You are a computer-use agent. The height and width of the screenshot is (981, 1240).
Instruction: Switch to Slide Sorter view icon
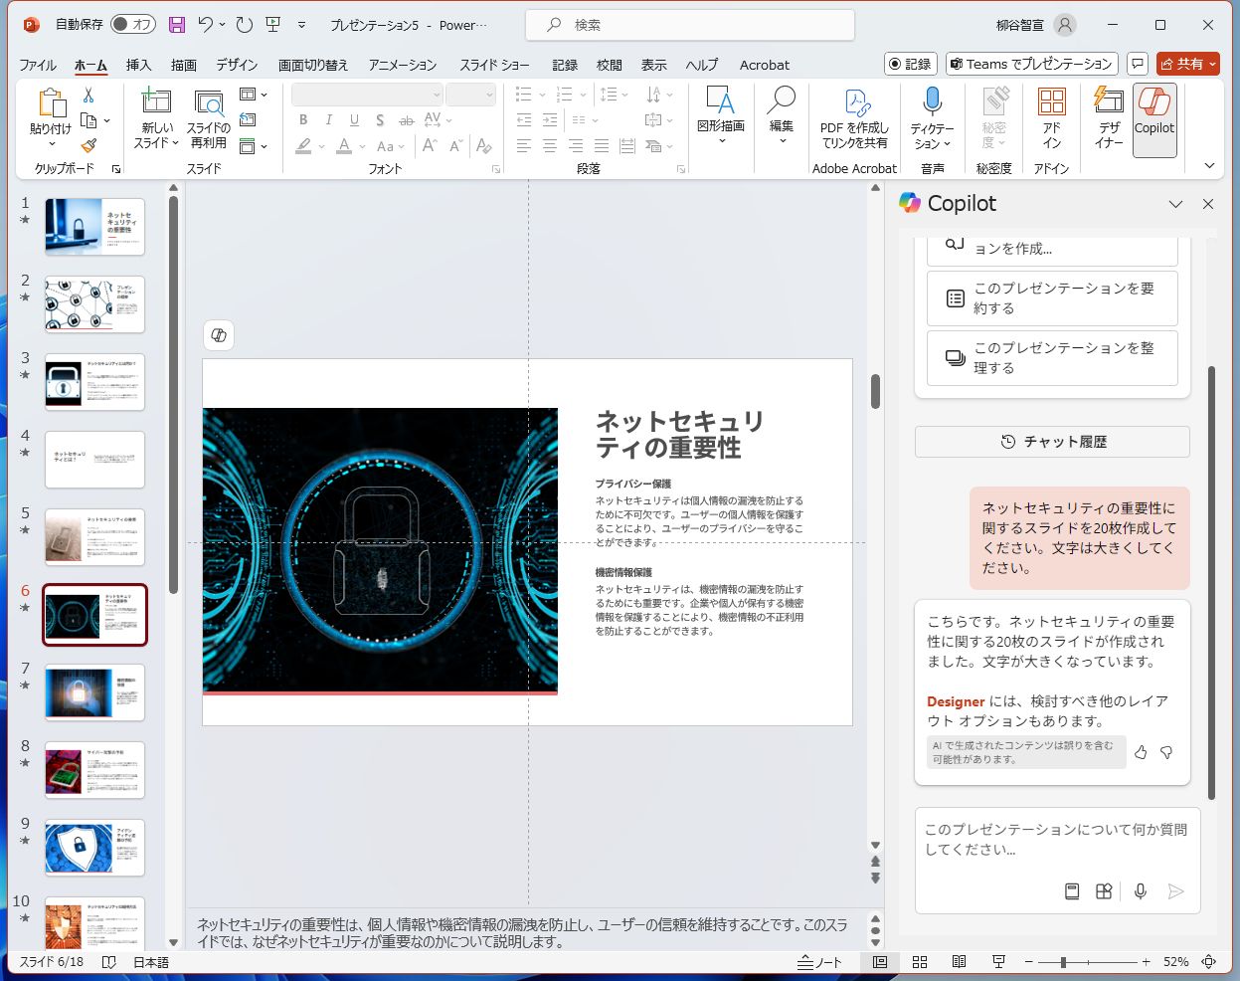click(920, 962)
